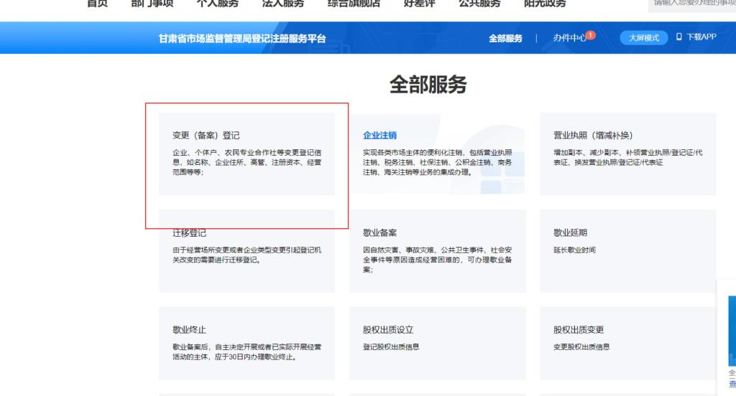Click the phone icon beside 下载APP
The width and height of the screenshot is (736, 396).
[678, 37]
